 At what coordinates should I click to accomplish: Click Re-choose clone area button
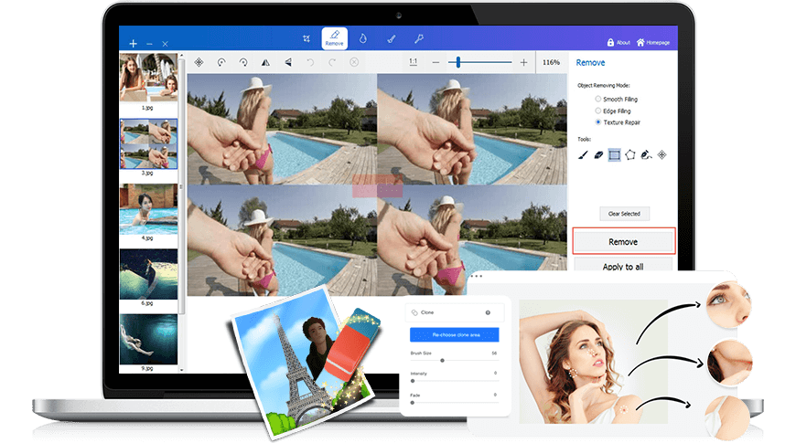point(455,334)
